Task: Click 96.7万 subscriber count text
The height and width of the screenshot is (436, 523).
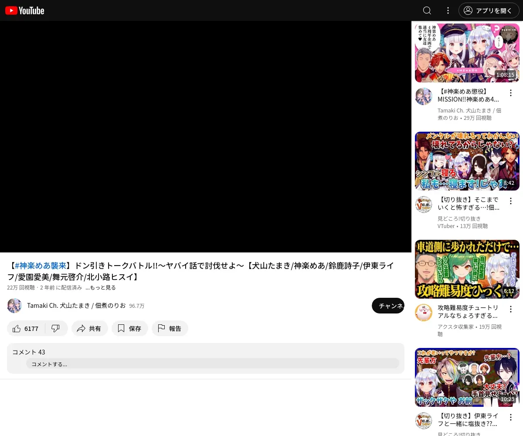Action: coord(137,306)
